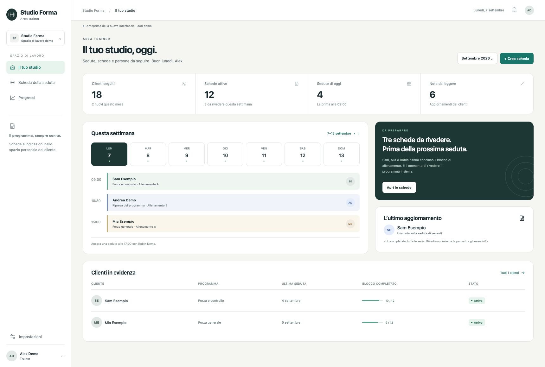
Task: Click the AD avatar on the 10:30 session
Action: pos(350,203)
